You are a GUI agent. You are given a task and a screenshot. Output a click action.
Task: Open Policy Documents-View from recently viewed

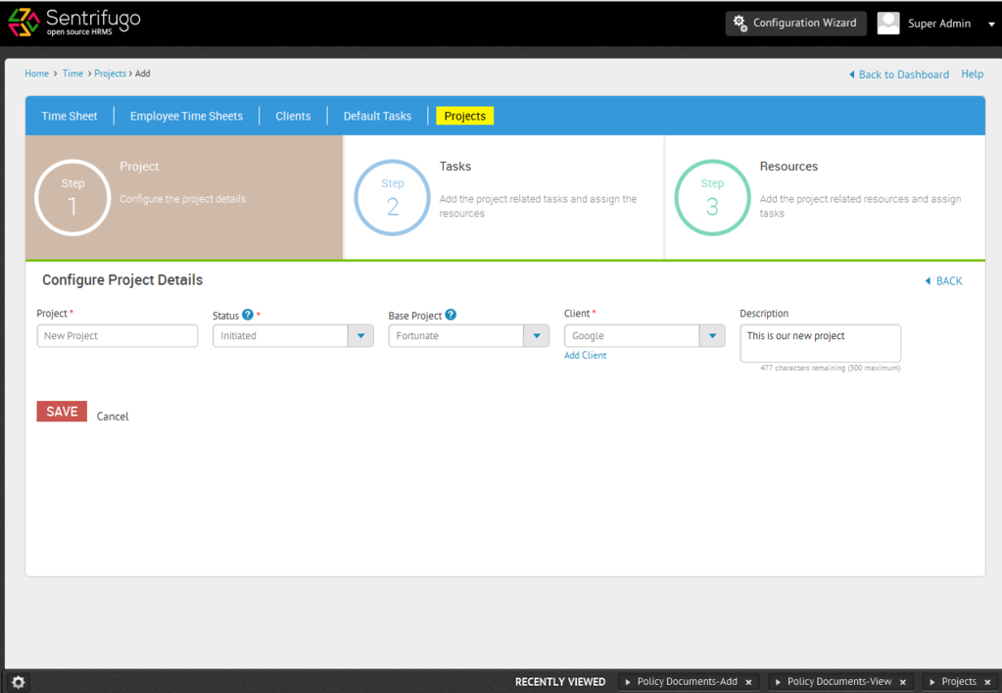[x=839, y=682]
